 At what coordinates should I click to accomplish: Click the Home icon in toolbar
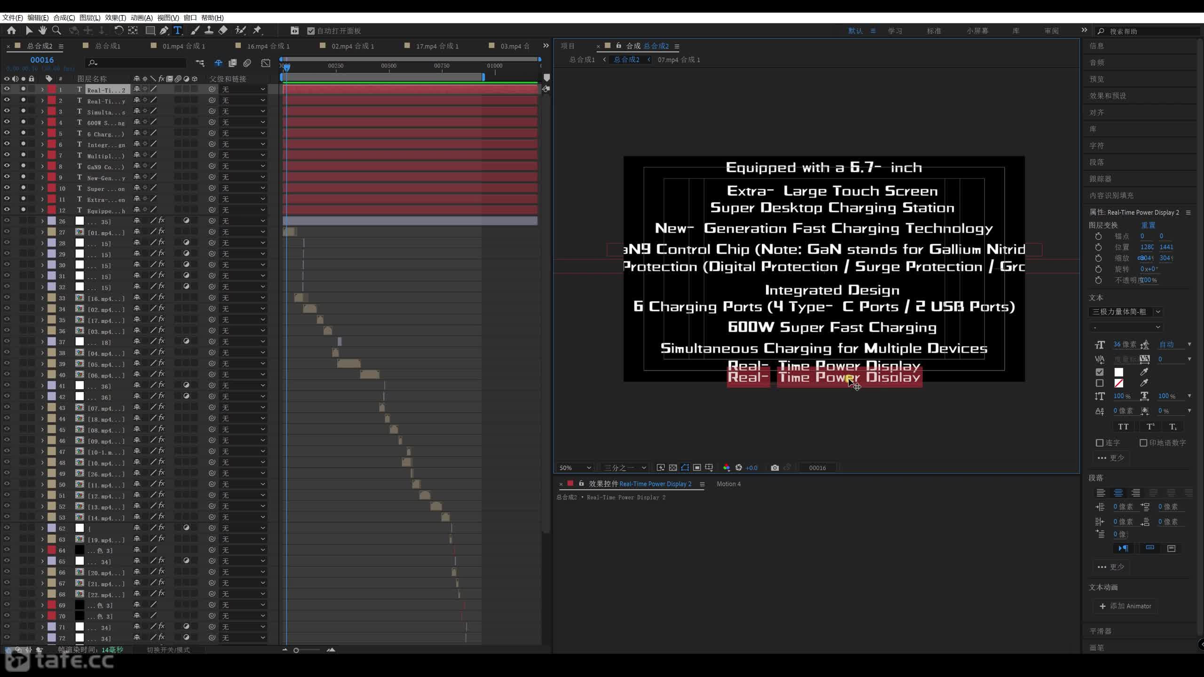pyautogui.click(x=11, y=31)
